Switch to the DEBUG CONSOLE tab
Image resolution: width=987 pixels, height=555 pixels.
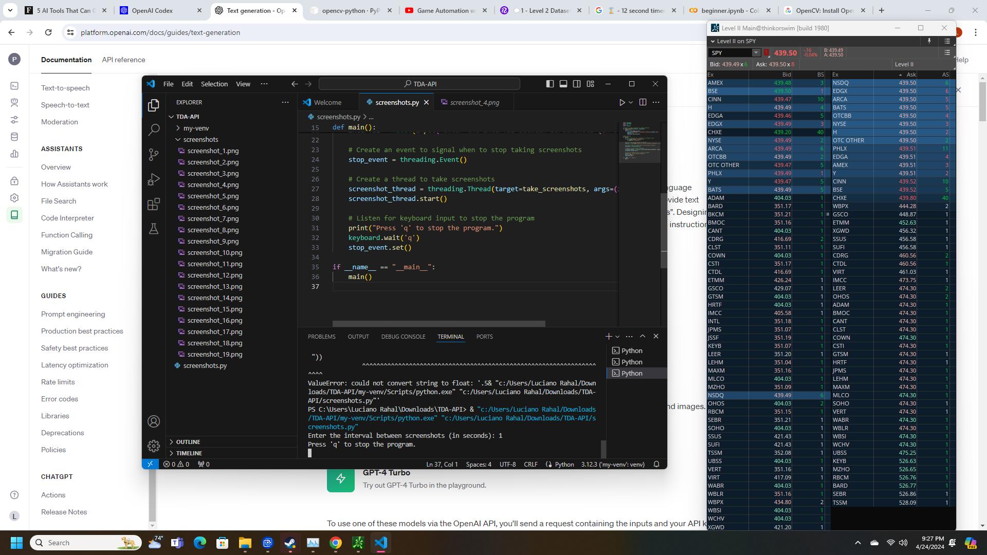point(403,337)
